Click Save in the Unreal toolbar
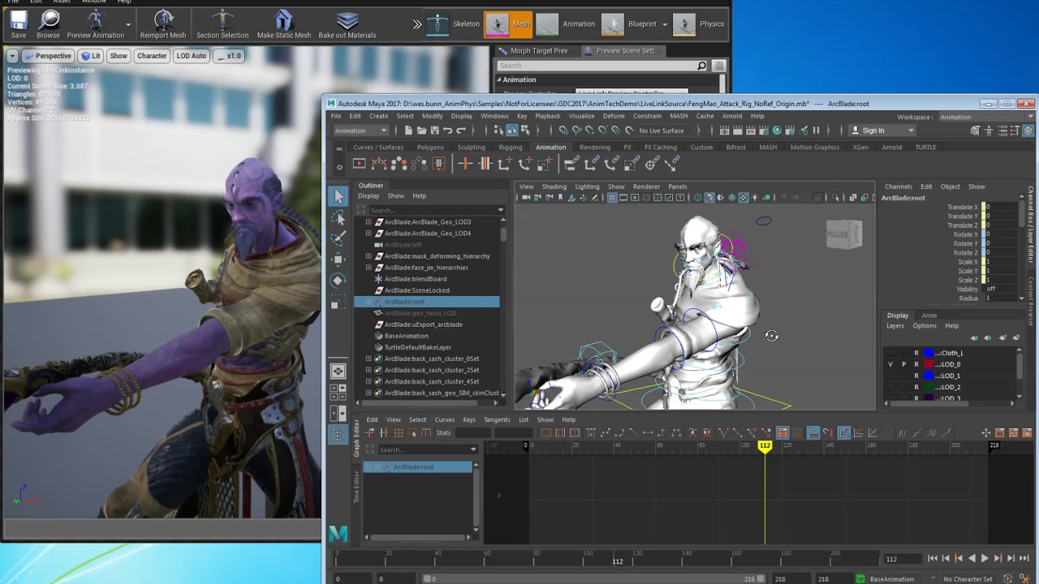Screen dimensions: 1039x584 click(19, 24)
